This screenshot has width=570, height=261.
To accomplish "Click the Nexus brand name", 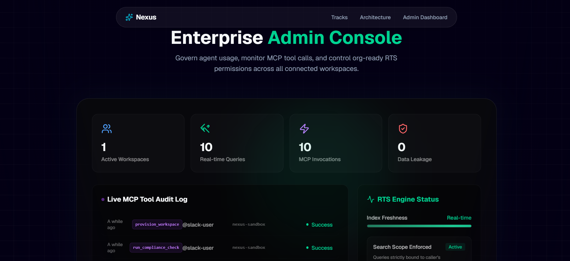I will coord(146,17).
